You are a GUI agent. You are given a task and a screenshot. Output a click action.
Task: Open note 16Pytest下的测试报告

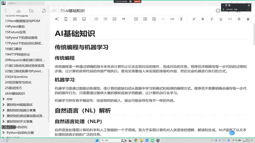pos(21,38)
